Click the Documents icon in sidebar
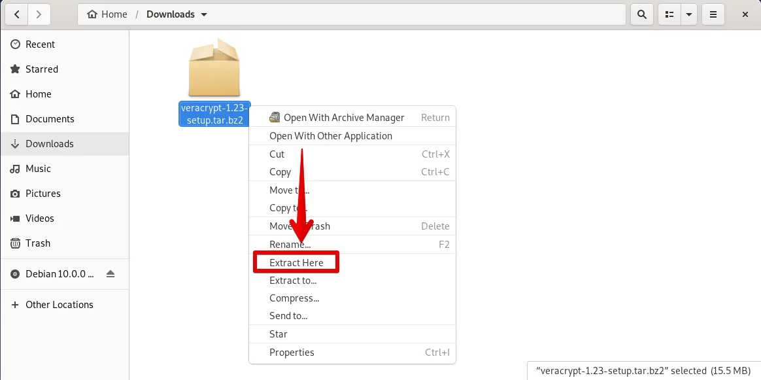 (x=16, y=119)
